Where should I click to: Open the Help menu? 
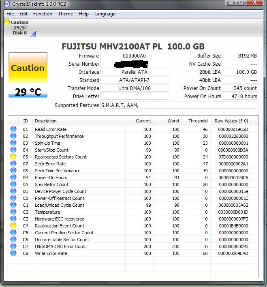[x=83, y=14]
